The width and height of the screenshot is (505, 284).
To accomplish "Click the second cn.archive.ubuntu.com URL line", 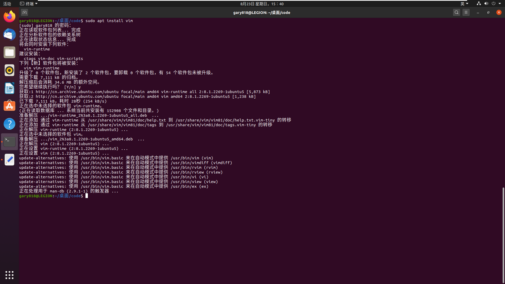I will 138,97.
